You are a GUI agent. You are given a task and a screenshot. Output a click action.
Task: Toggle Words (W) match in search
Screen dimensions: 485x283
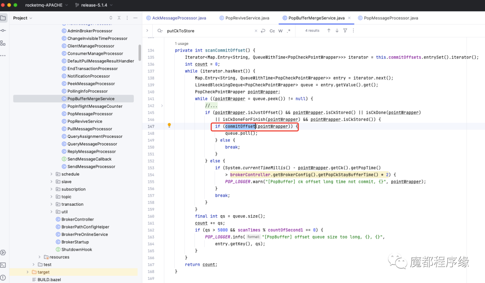280,31
